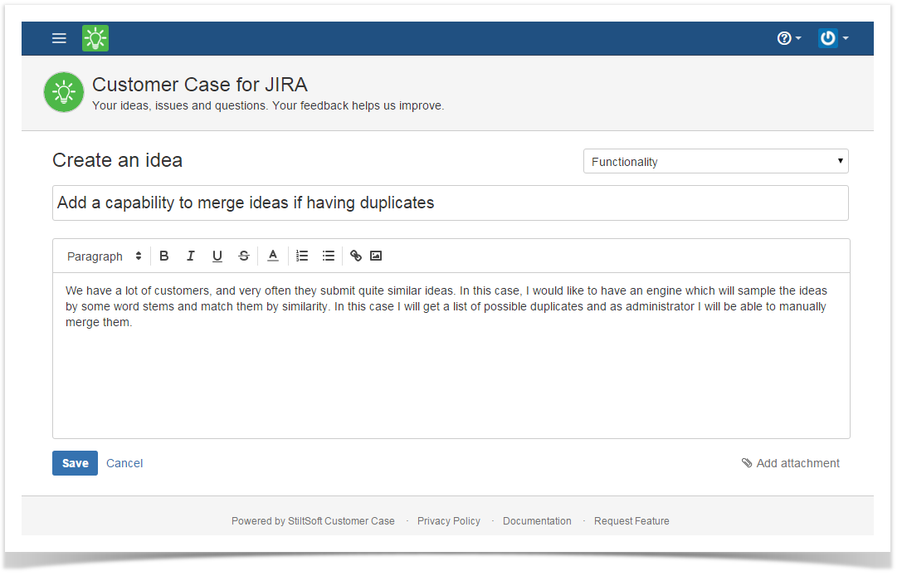The image size is (902, 576).
Task: Click the paperclip attachment icon
Action: [747, 463]
